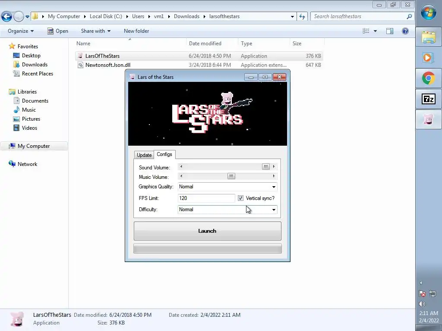
Task: Click the volume speaker tray icon
Action: click(x=422, y=304)
